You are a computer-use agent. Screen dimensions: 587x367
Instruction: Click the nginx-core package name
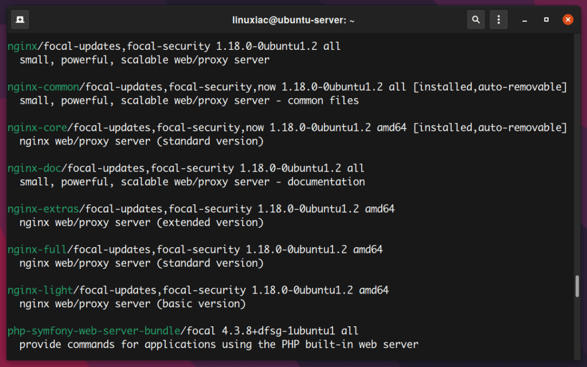click(x=37, y=128)
